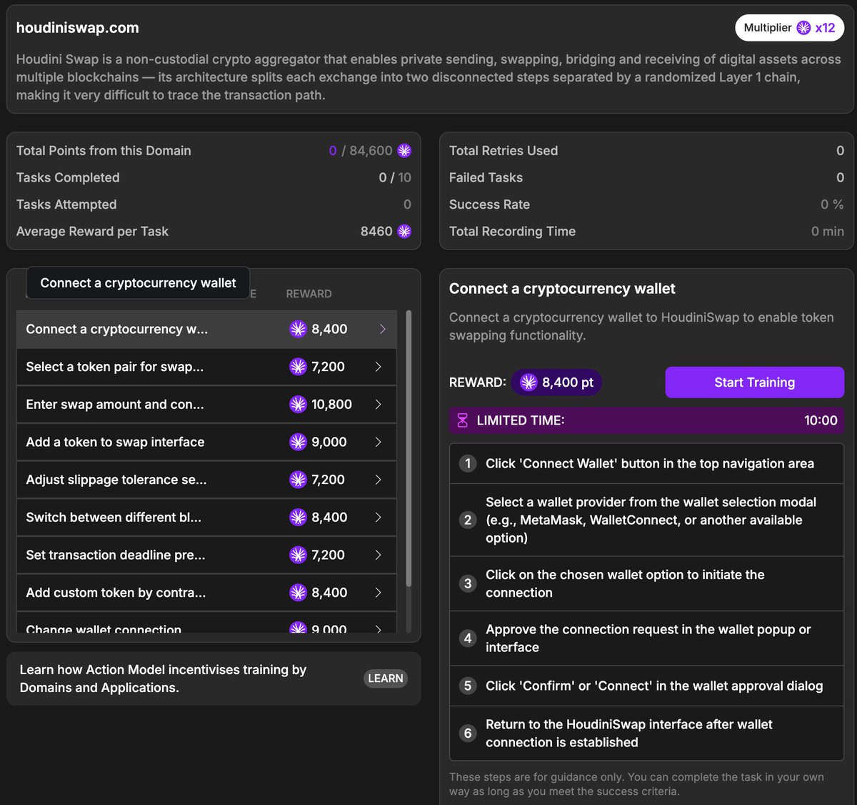Click step 1 'Click Connect Wallet button' instruction
Screen dimensions: 857x805
coord(646,463)
